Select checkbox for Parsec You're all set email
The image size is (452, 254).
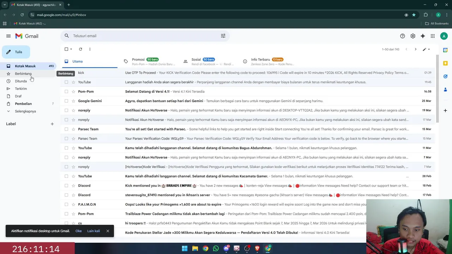(66, 129)
